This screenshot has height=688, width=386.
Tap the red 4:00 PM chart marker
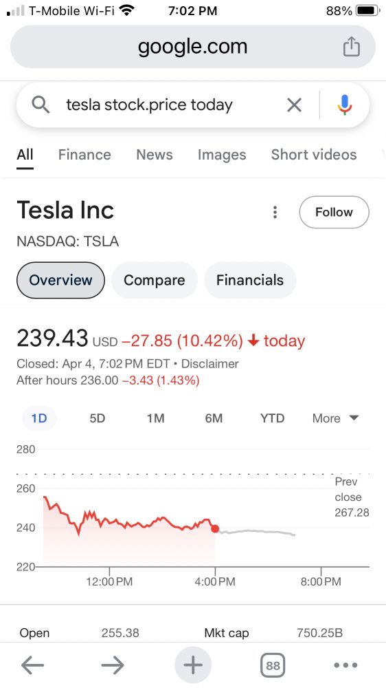click(x=215, y=528)
